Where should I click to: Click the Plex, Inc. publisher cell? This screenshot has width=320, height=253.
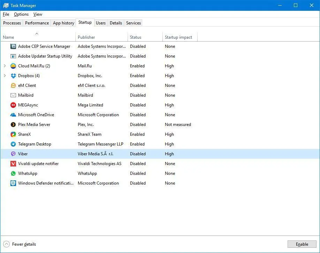(86, 125)
